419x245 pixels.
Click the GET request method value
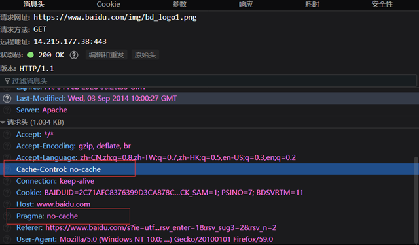40,29
